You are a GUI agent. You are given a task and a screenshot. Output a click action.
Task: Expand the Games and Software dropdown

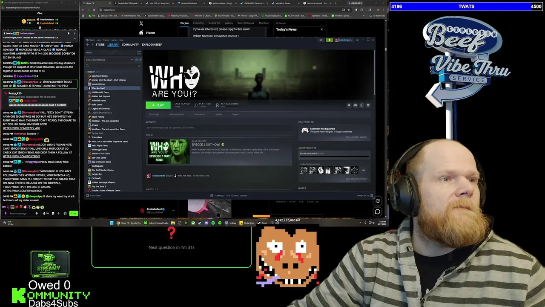coord(110,60)
